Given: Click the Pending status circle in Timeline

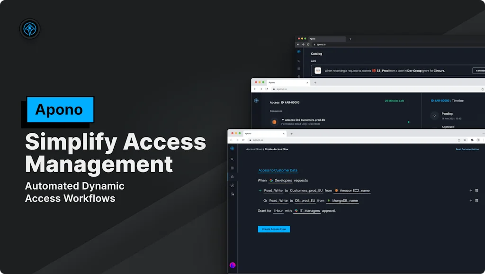Looking at the screenshot, I should [434, 116].
